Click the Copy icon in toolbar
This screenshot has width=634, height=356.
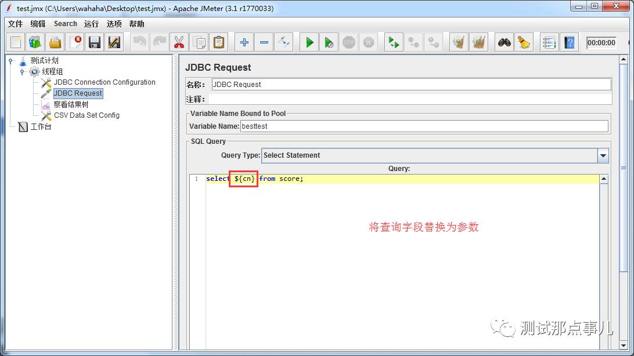click(x=199, y=42)
